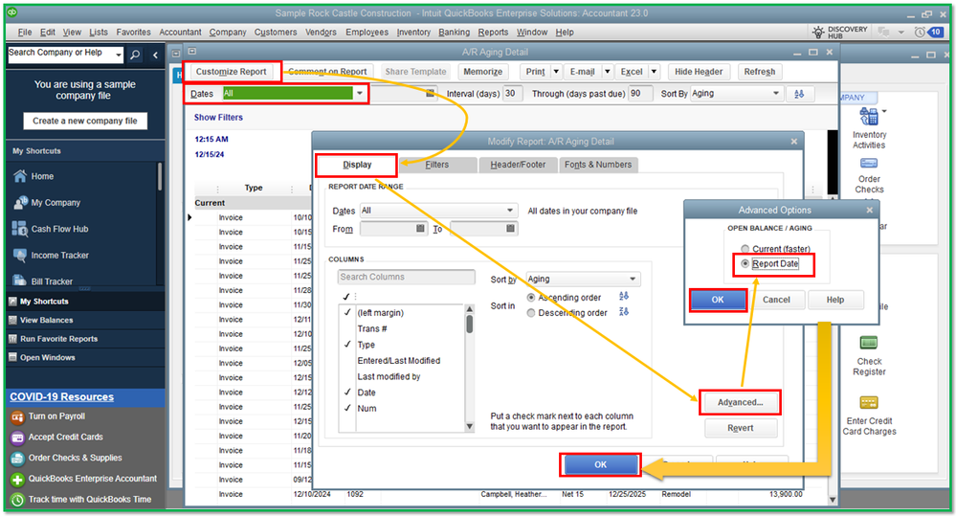
Task: Open reminders clock icon with 10 badge
Action: 926,33
